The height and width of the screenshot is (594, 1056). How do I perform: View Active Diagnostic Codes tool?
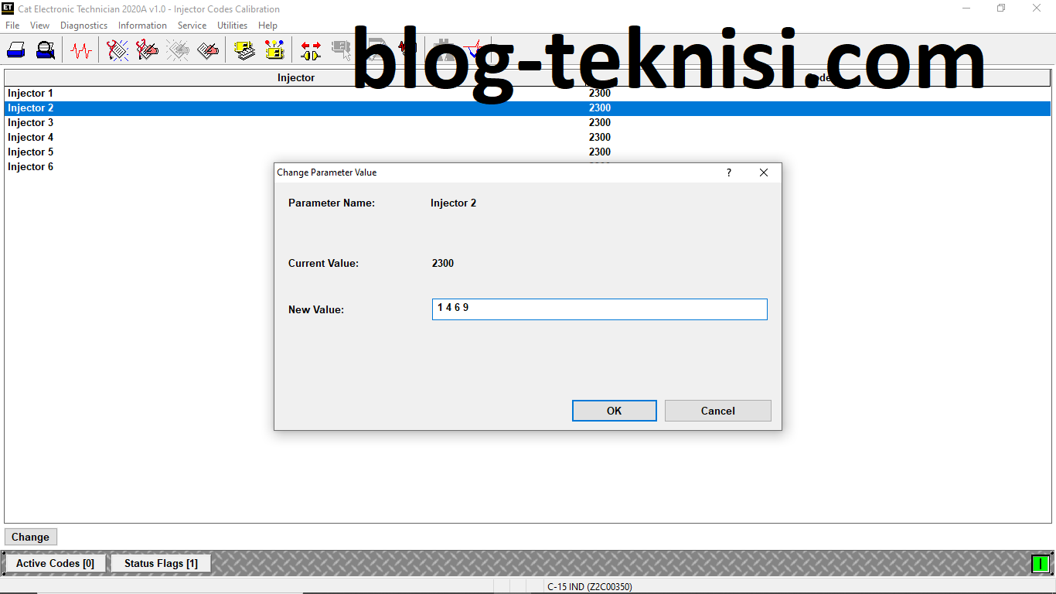click(x=117, y=49)
